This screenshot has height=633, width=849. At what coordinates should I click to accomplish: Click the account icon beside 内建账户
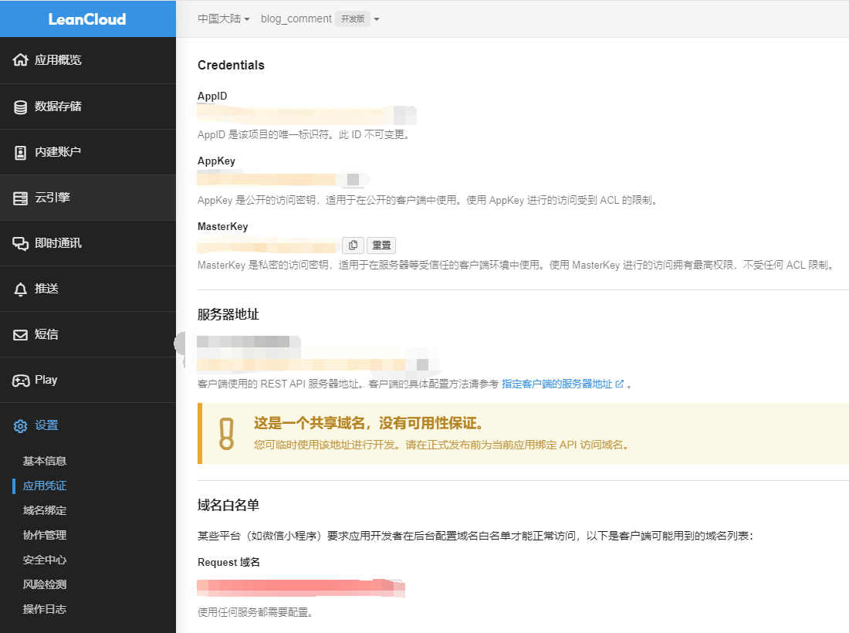(21, 153)
